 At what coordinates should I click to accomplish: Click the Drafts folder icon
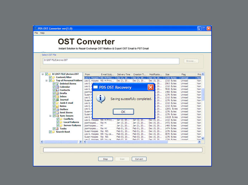(x=57, y=93)
